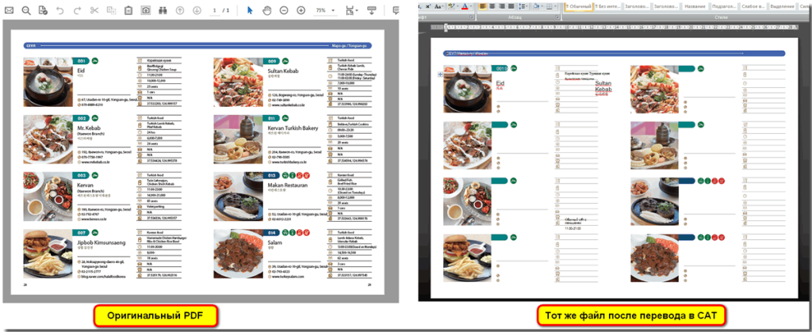Viewport: 812px width, 332px height.
Task: Click the snapshot camera tool
Action: point(146,10)
